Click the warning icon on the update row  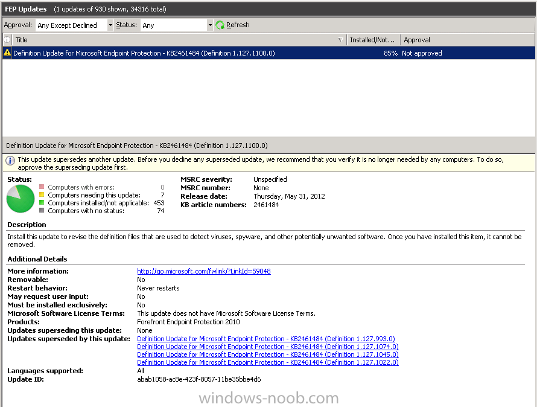pyautogui.click(x=7, y=53)
